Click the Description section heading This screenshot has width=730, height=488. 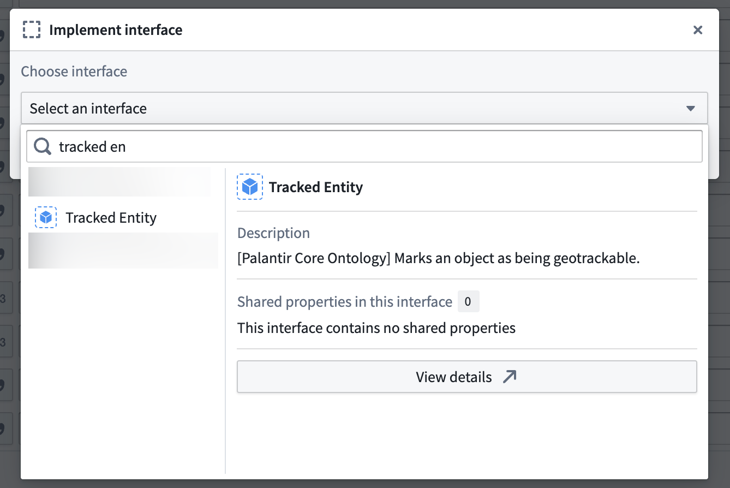click(273, 233)
